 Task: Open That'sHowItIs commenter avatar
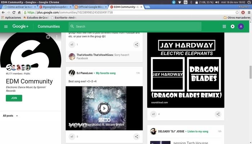tap(72, 57)
